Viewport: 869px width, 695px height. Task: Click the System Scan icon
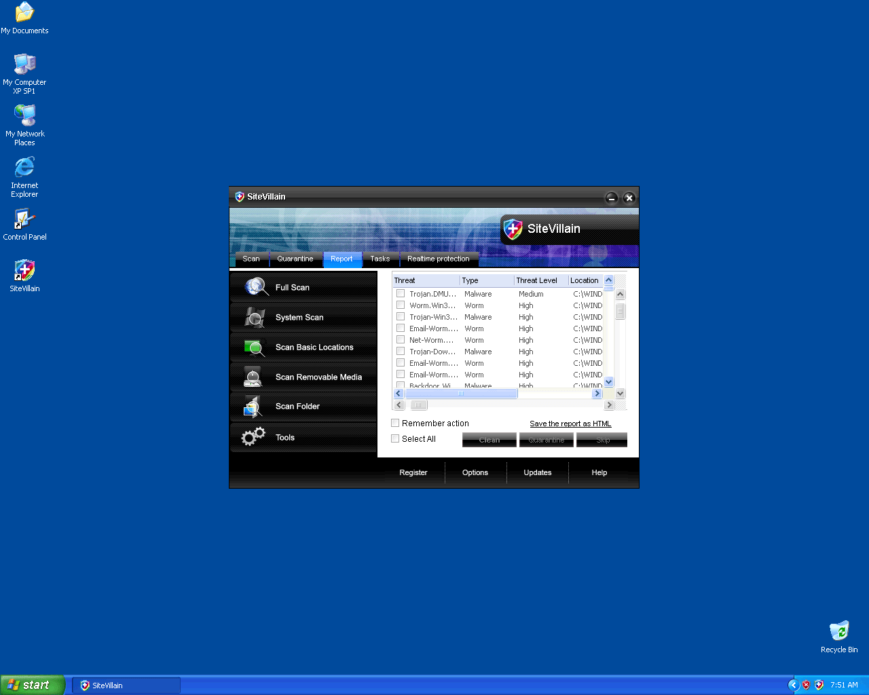[255, 317]
